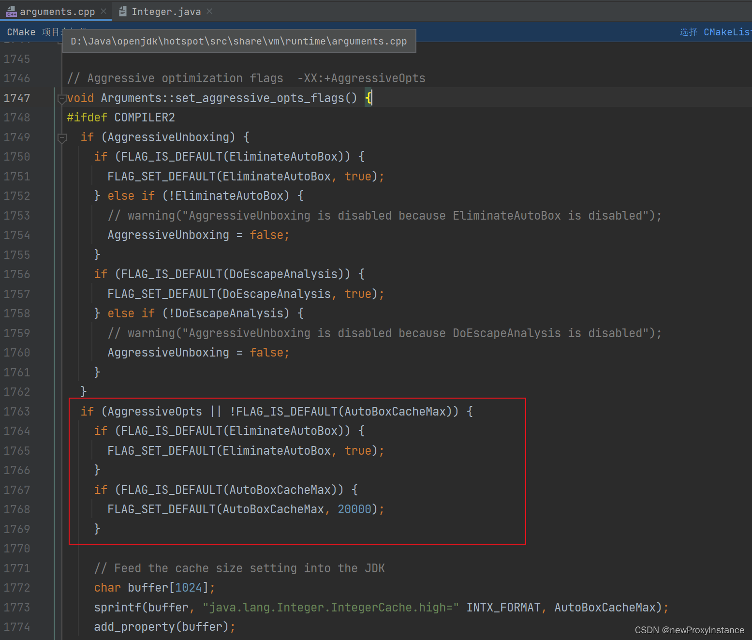
Task: Click line number 1768 in the gutter
Action: (17, 509)
